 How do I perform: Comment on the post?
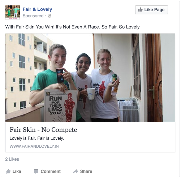pyautogui.click(x=47, y=172)
